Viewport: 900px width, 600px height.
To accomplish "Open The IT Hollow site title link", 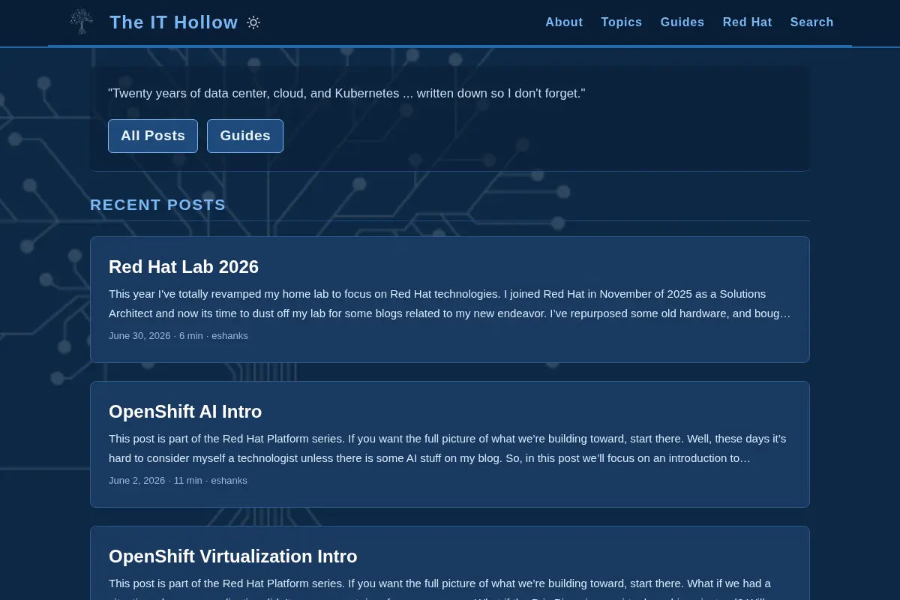I will (173, 22).
